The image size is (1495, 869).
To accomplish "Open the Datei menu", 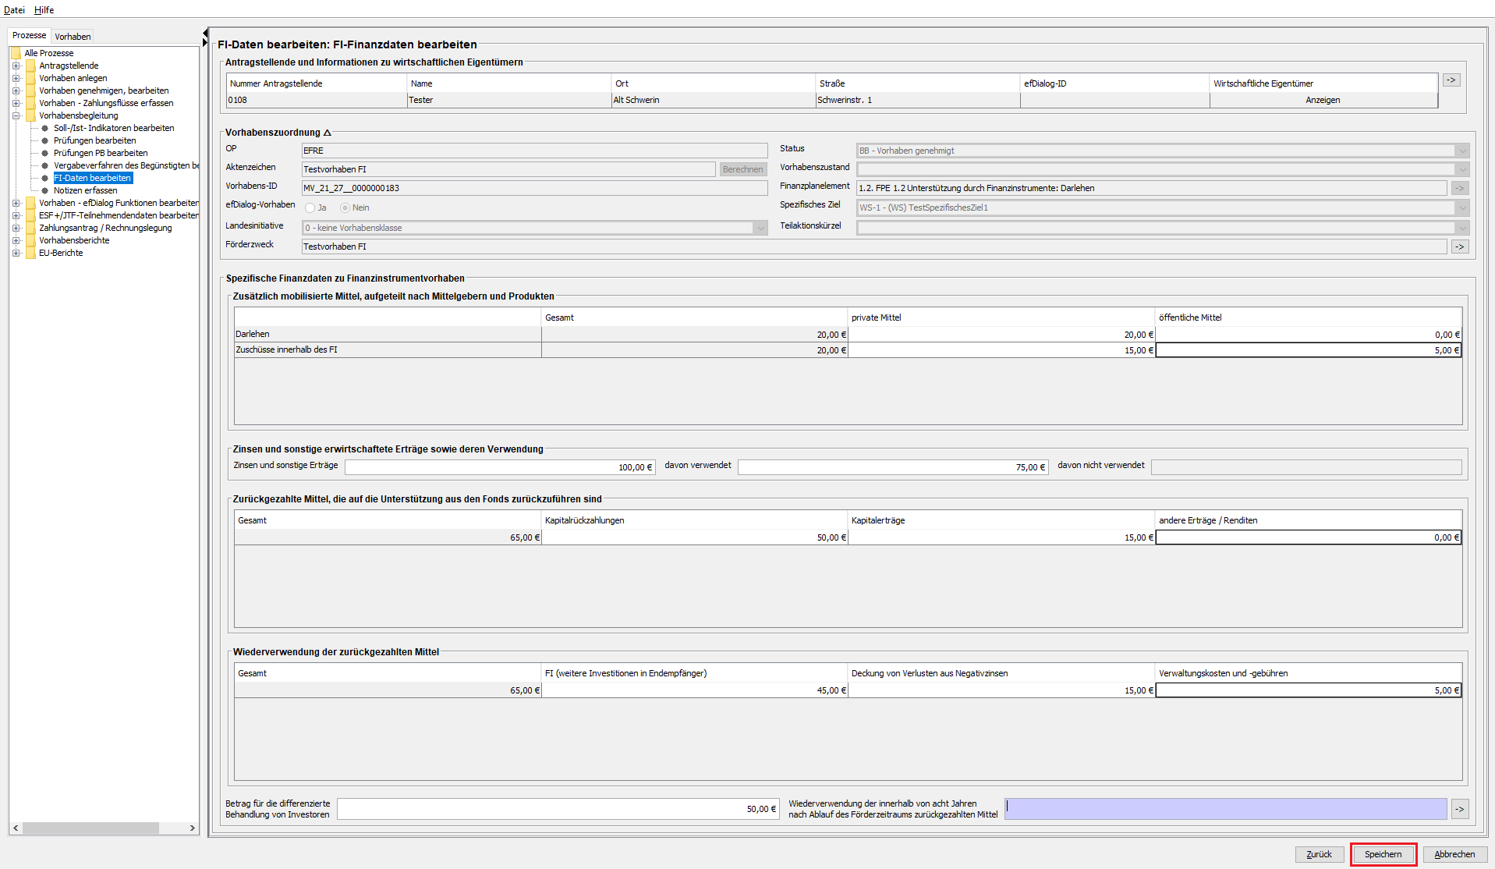I will pos(14,9).
